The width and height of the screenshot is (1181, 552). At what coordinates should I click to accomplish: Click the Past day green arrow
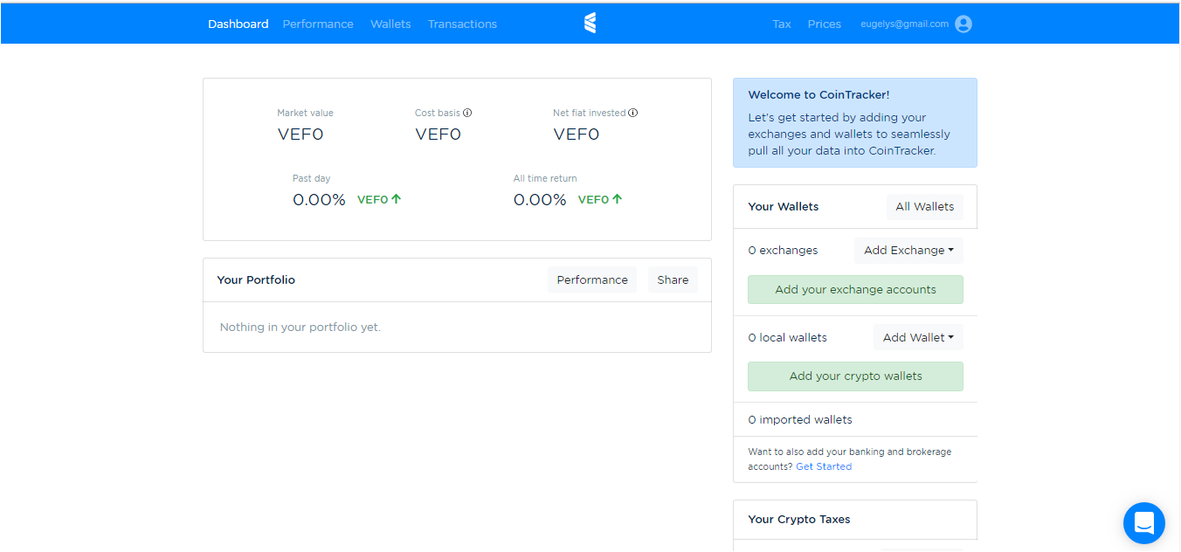pyautogui.click(x=397, y=199)
